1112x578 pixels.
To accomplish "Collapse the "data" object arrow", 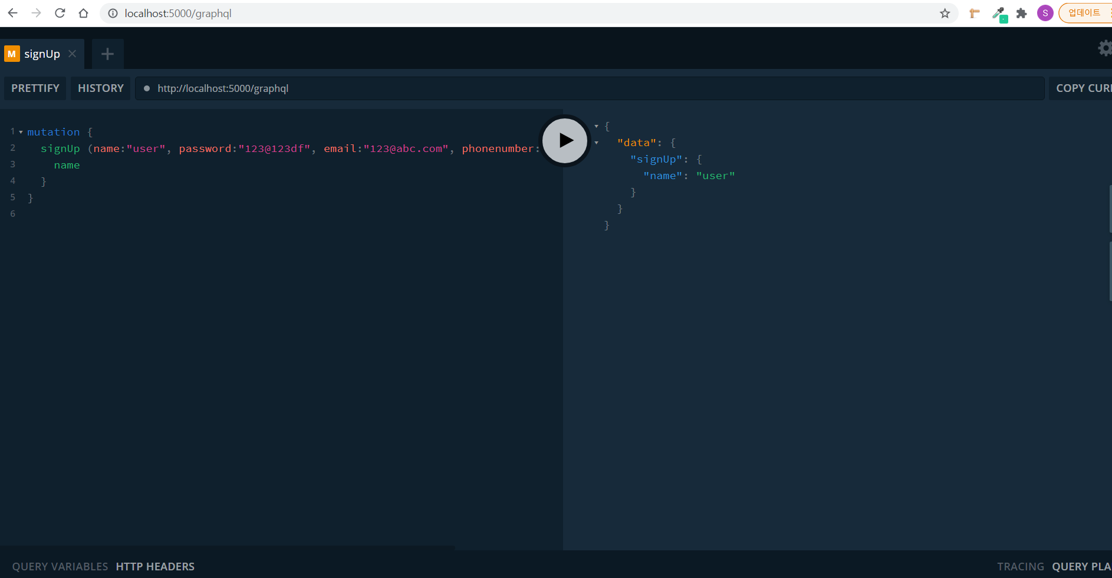I will 597,143.
